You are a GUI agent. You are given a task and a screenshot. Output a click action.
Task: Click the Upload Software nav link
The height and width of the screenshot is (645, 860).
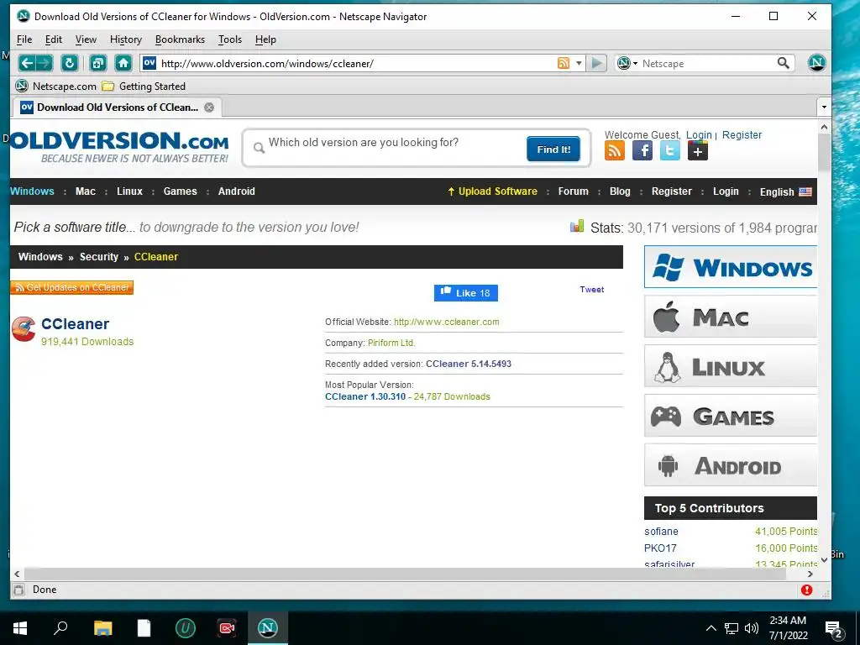[492, 191]
